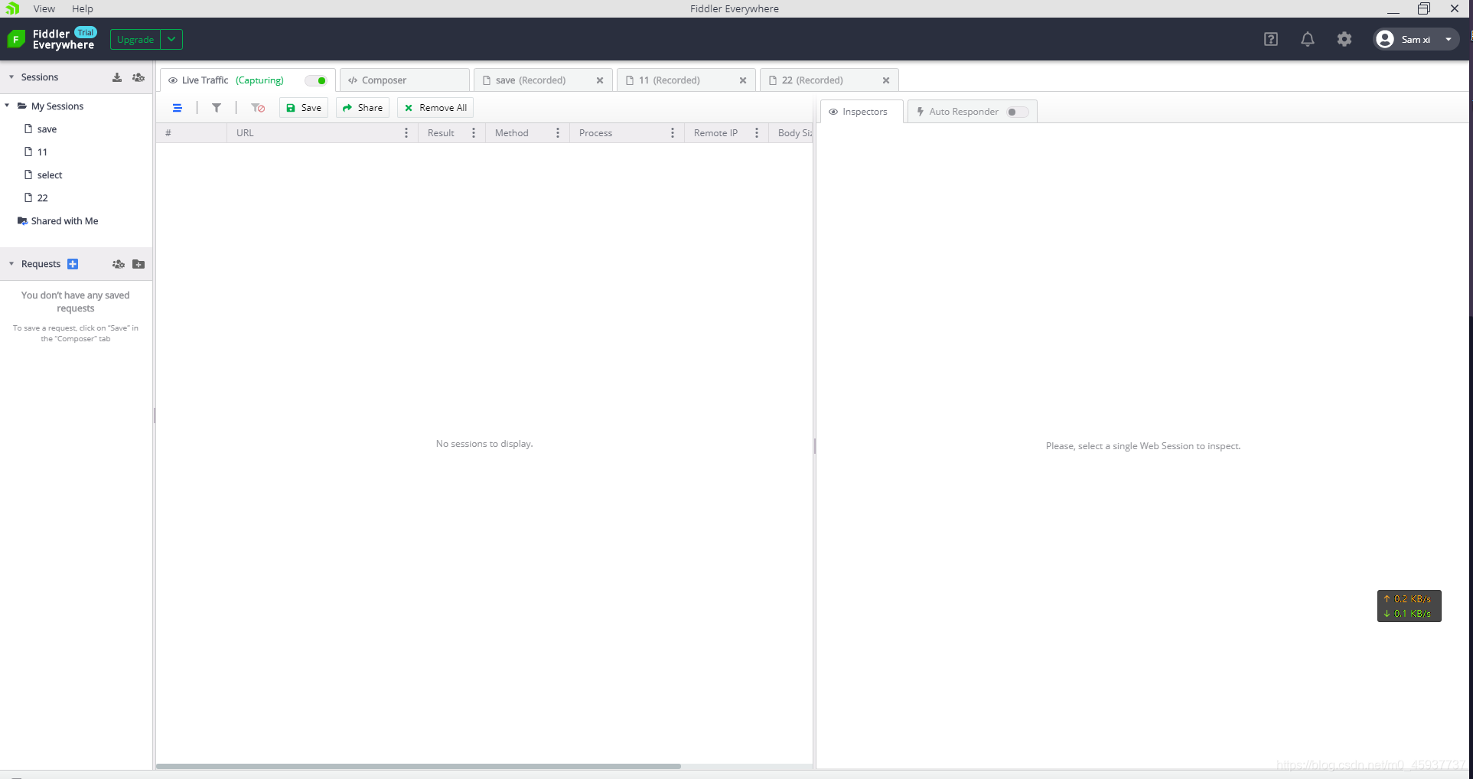This screenshot has width=1473, height=779.
Task: Click the stream view lines icon
Action: [x=178, y=108]
